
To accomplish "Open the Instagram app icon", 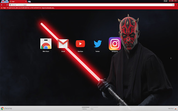I will click(x=115, y=44).
